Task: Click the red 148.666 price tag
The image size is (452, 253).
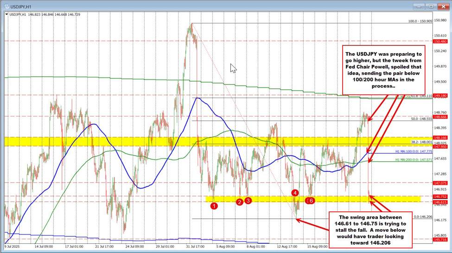Action: (x=440, y=117)
